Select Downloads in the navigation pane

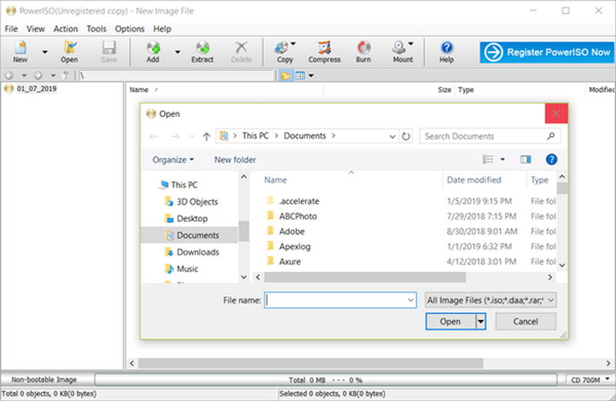[197, 252]
